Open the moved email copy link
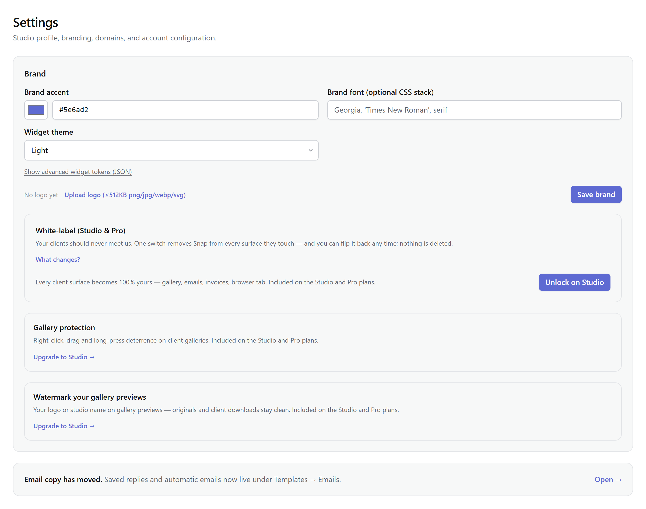 [x=608, y=479]
